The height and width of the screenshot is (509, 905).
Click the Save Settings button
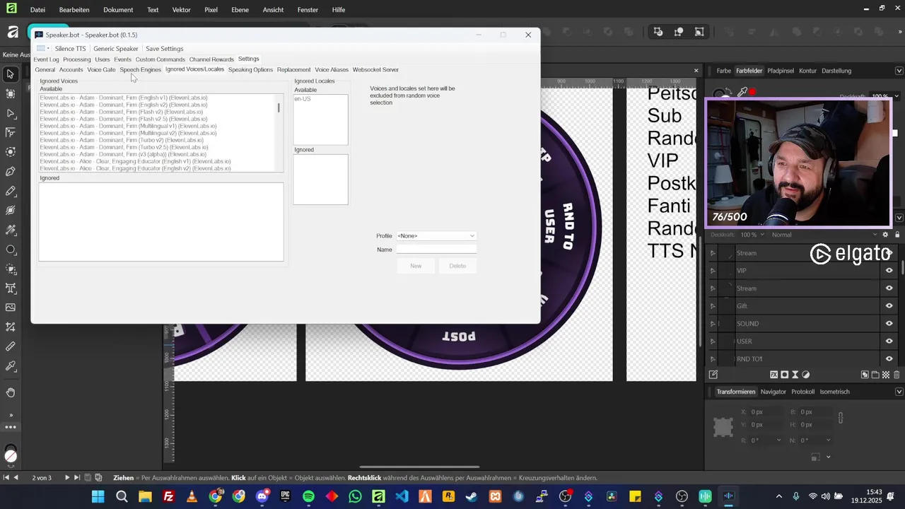tap(164, 49)
